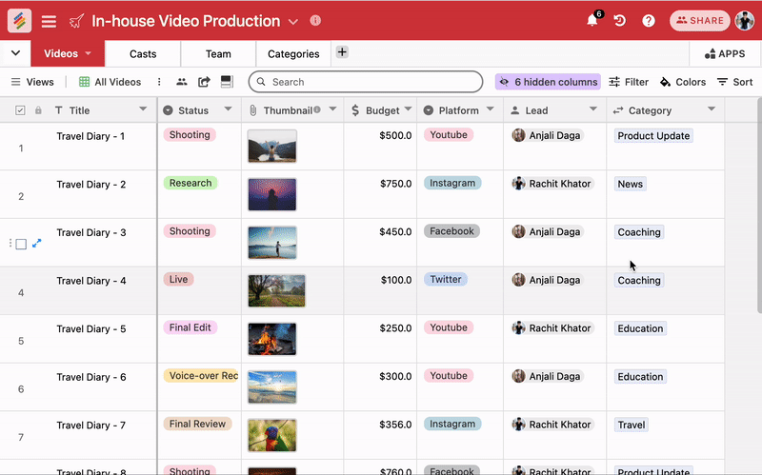
Task: Open the APPS panel
Action: [725, 53]
